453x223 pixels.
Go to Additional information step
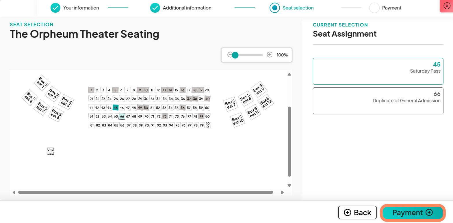click(181, 8)
